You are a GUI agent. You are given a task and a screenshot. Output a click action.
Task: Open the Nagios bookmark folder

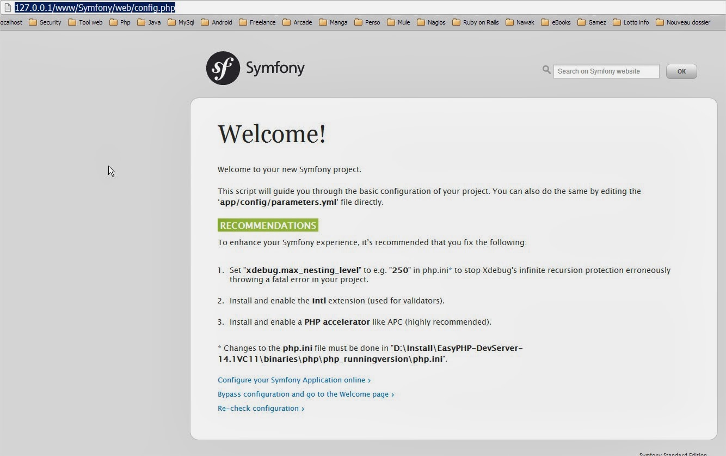431,22
